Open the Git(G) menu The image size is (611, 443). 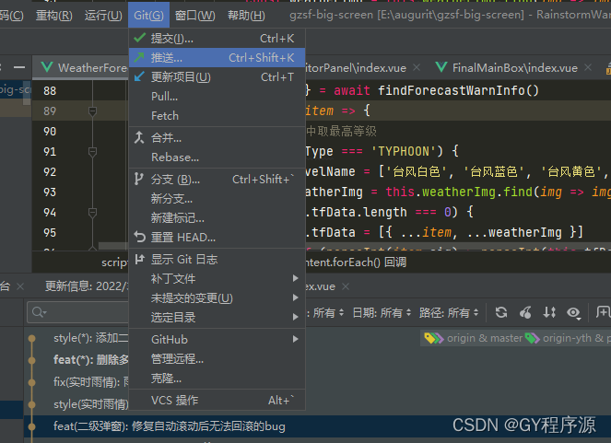149,15
